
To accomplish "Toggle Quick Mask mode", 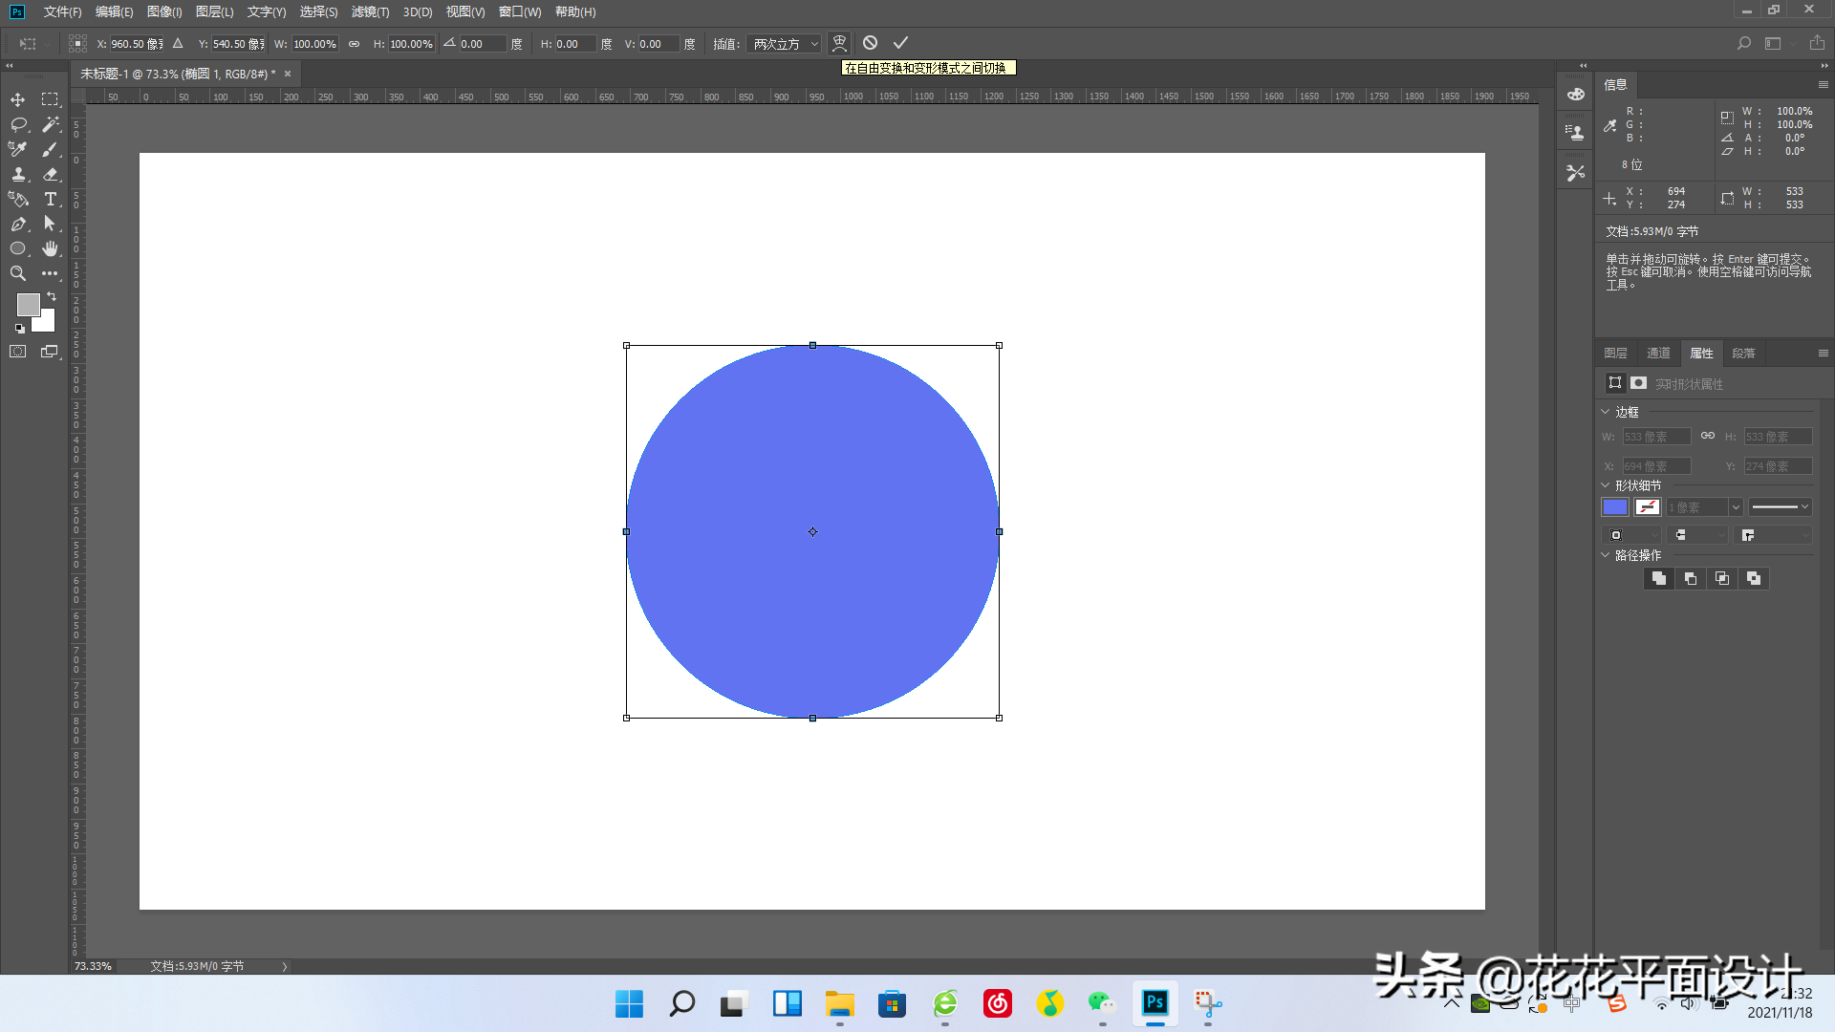I will tap(17, 352).
